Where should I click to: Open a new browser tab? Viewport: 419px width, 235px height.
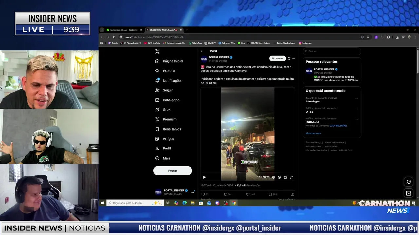(x=187, y=30)
